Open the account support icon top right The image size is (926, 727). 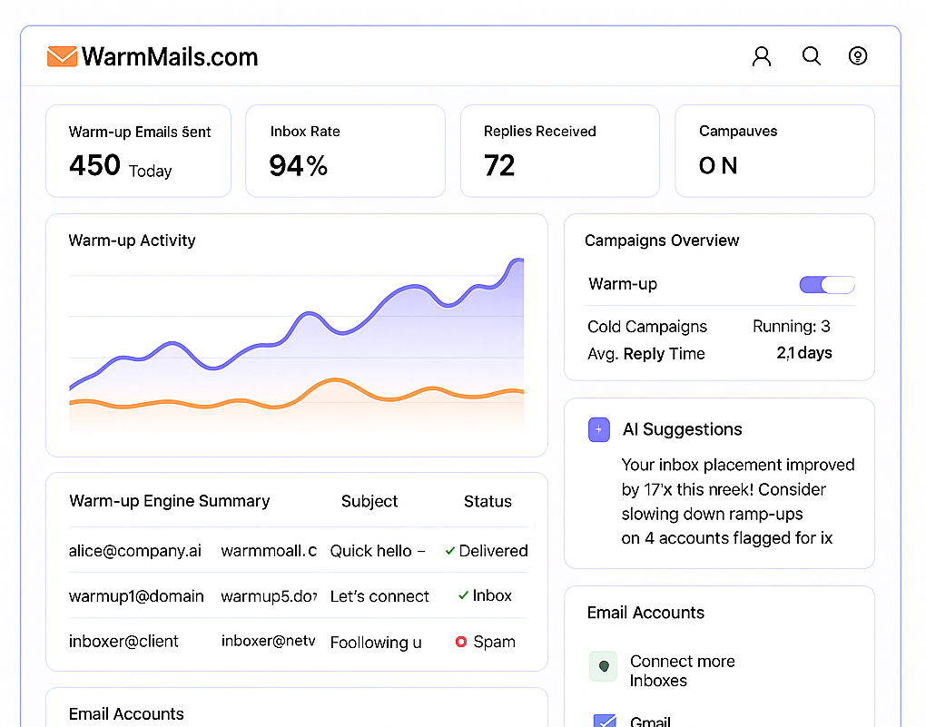point(858,55)
